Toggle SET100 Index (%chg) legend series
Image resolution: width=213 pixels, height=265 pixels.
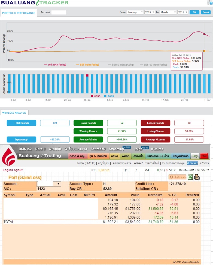[x=153, y=65]
